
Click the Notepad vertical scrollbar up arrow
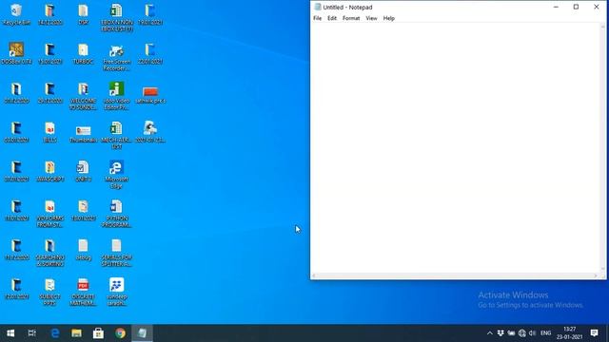pyautogui.click(x=602, y=27)
